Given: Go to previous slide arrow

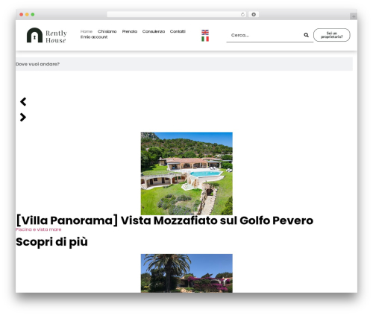Looking at the screenshot, I should [x=23, y=101].
